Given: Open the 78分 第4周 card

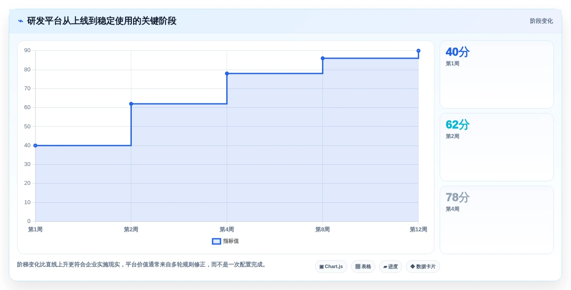Looking at the screenshot, I should tap(496, 220).
